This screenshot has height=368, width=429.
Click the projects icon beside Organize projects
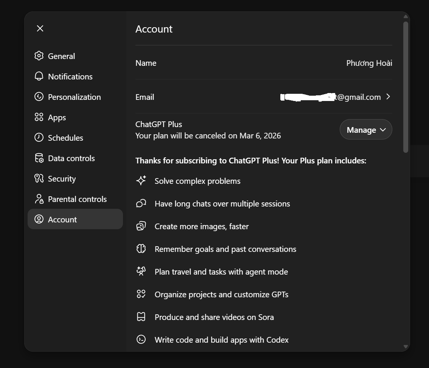coord(141,294)
